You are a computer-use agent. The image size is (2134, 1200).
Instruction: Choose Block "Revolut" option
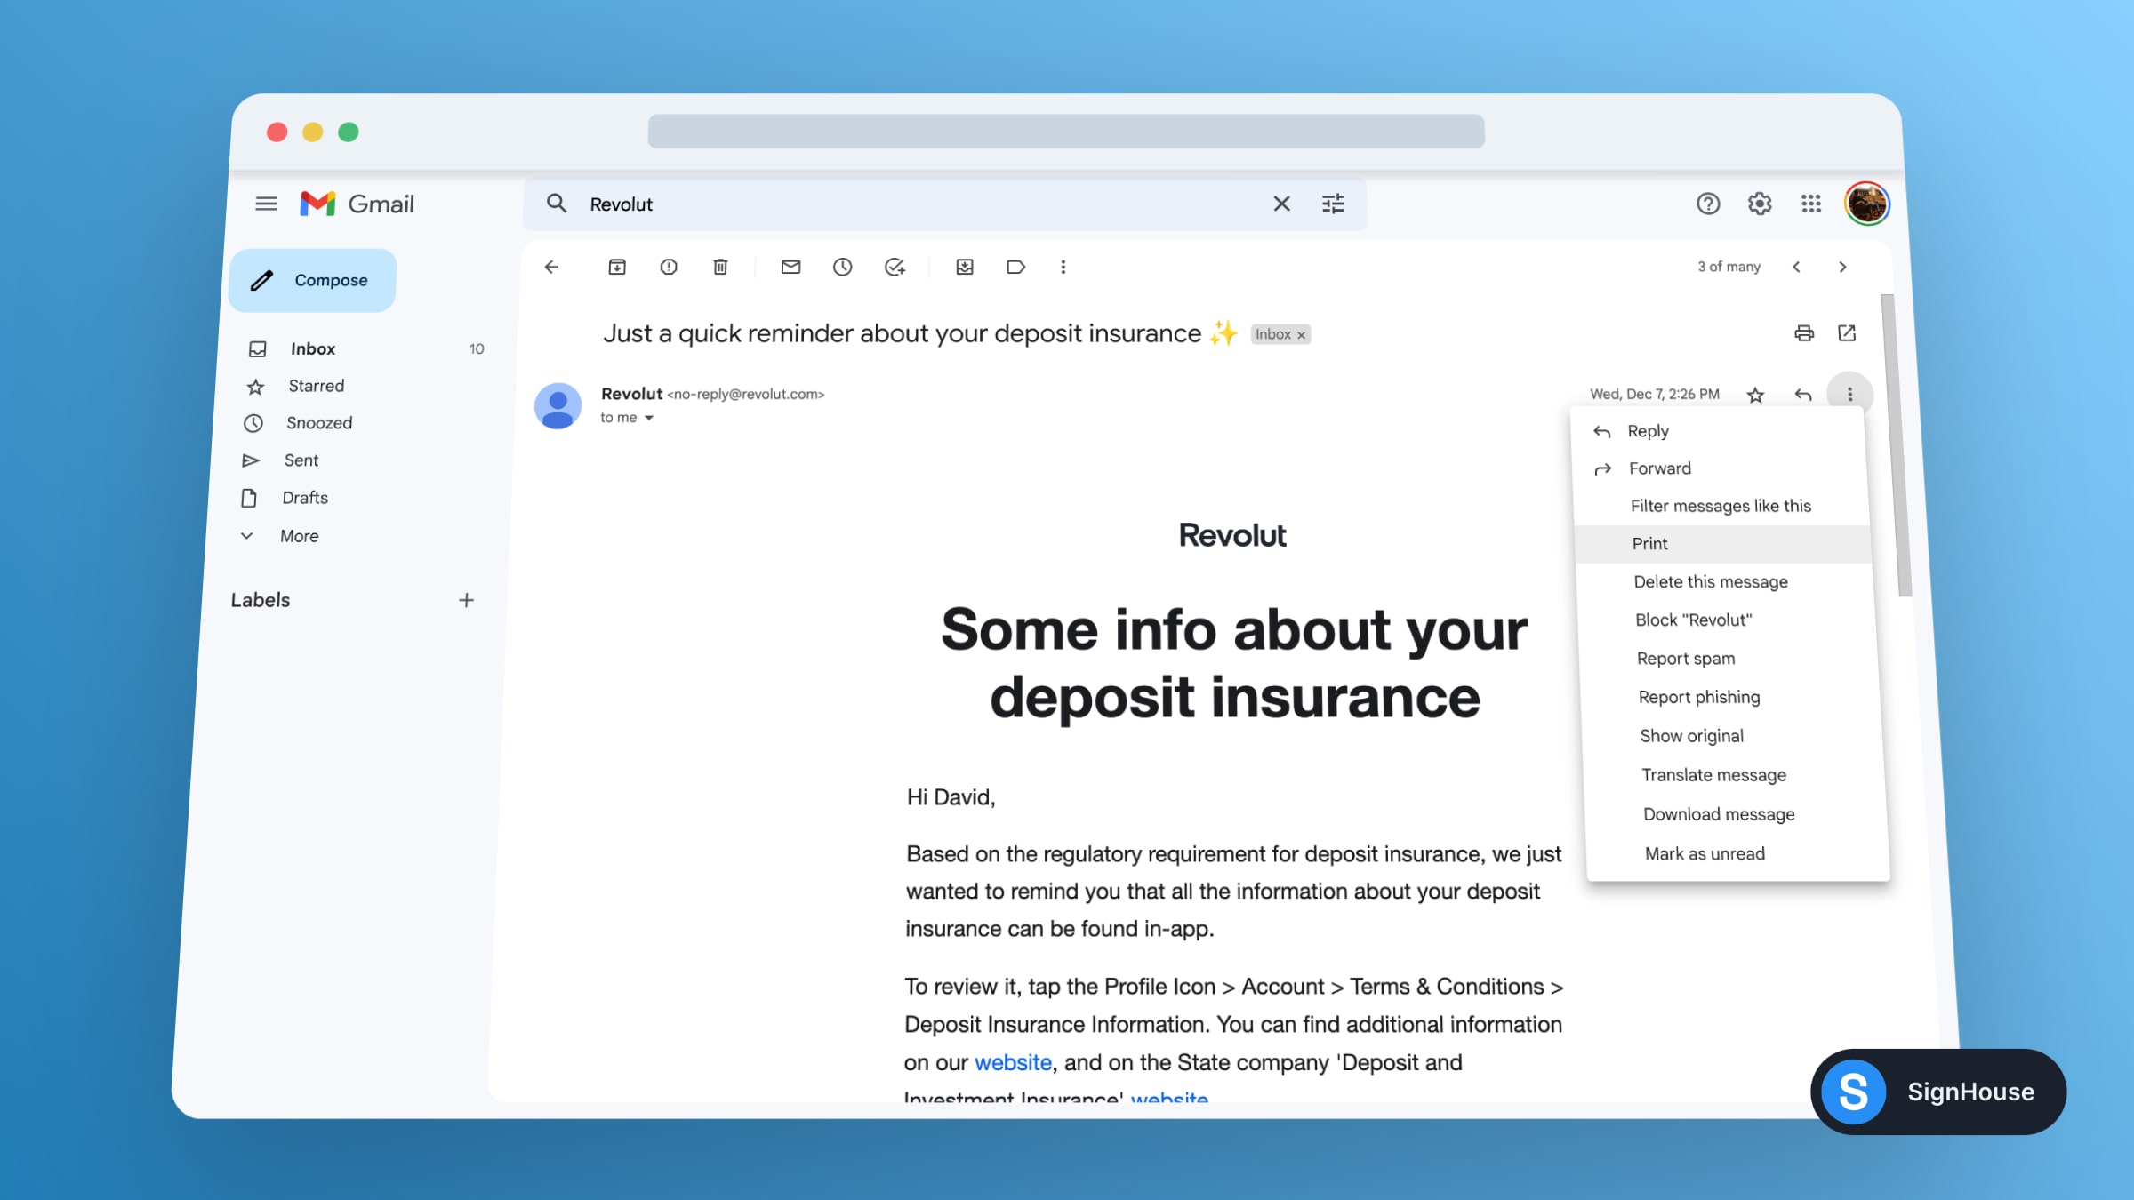point(1727,620)
